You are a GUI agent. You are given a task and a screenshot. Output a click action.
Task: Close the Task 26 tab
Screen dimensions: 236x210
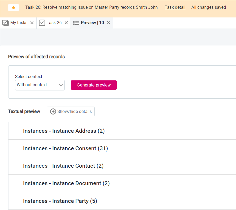click(x=66, y=23)
